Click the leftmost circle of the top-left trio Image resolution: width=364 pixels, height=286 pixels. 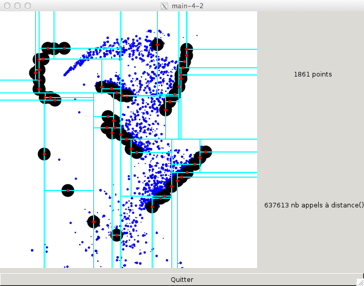click(47, 48)
